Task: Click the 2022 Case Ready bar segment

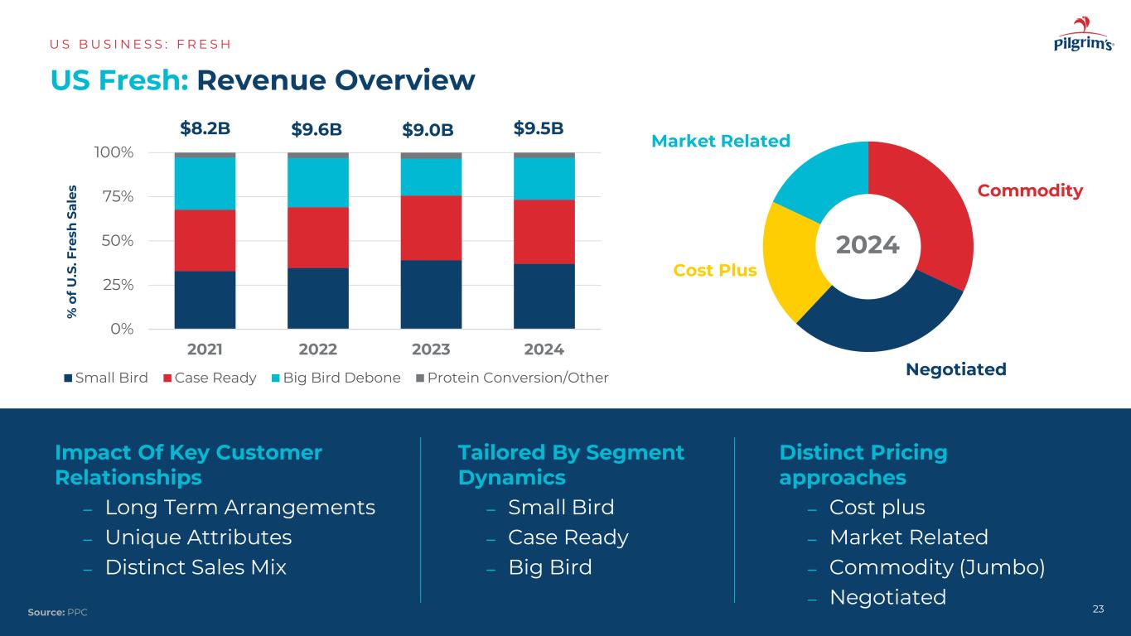Action: click(x=317, y=237)
